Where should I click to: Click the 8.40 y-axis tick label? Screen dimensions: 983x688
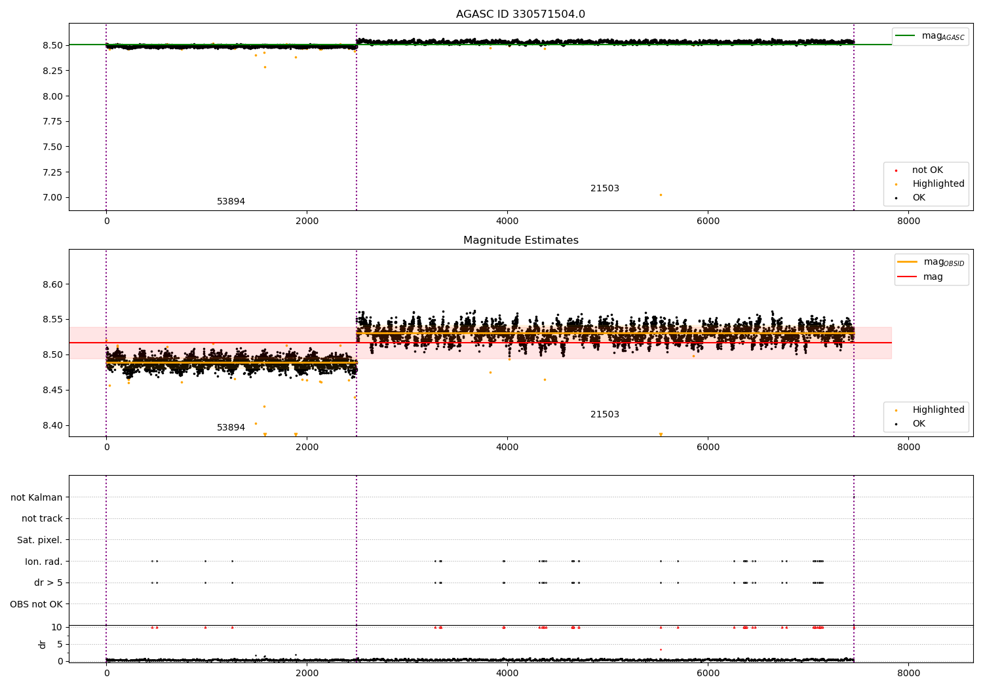[51, 426]
